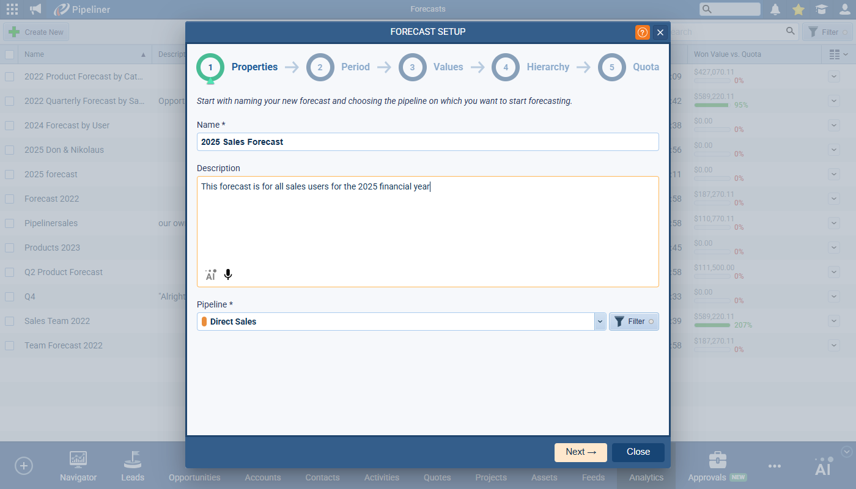Open the notifications bell icon
The width and height of the screenshot is (856, 489).
pos(775,9)
